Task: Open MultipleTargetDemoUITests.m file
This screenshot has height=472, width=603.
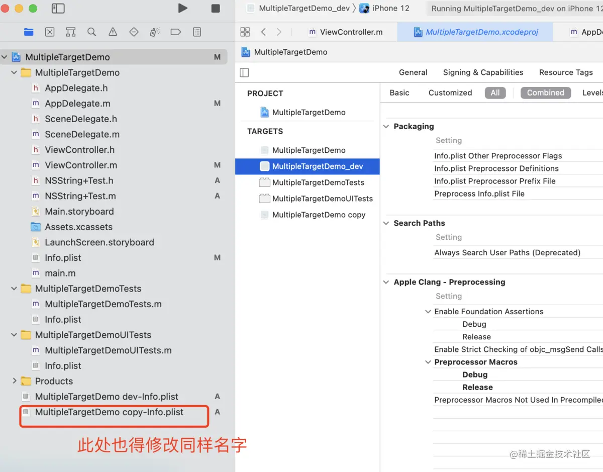Action: coord(108,350)
